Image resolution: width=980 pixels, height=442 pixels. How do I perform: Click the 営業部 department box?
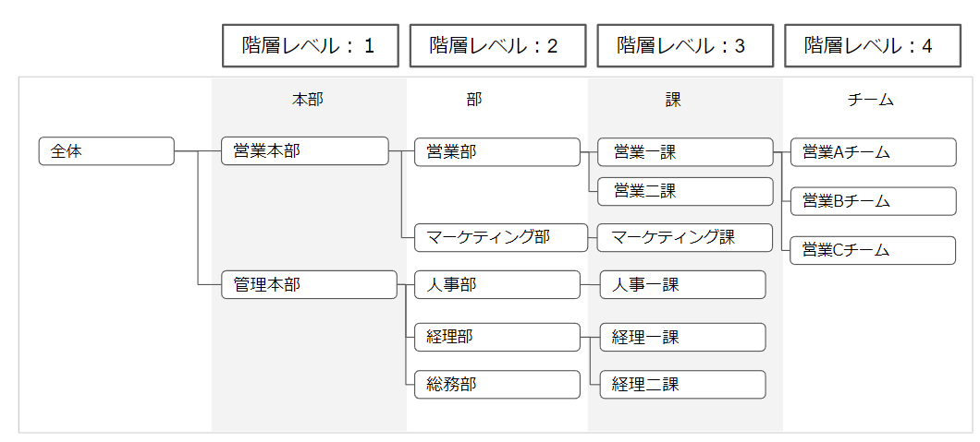point(496,152)
